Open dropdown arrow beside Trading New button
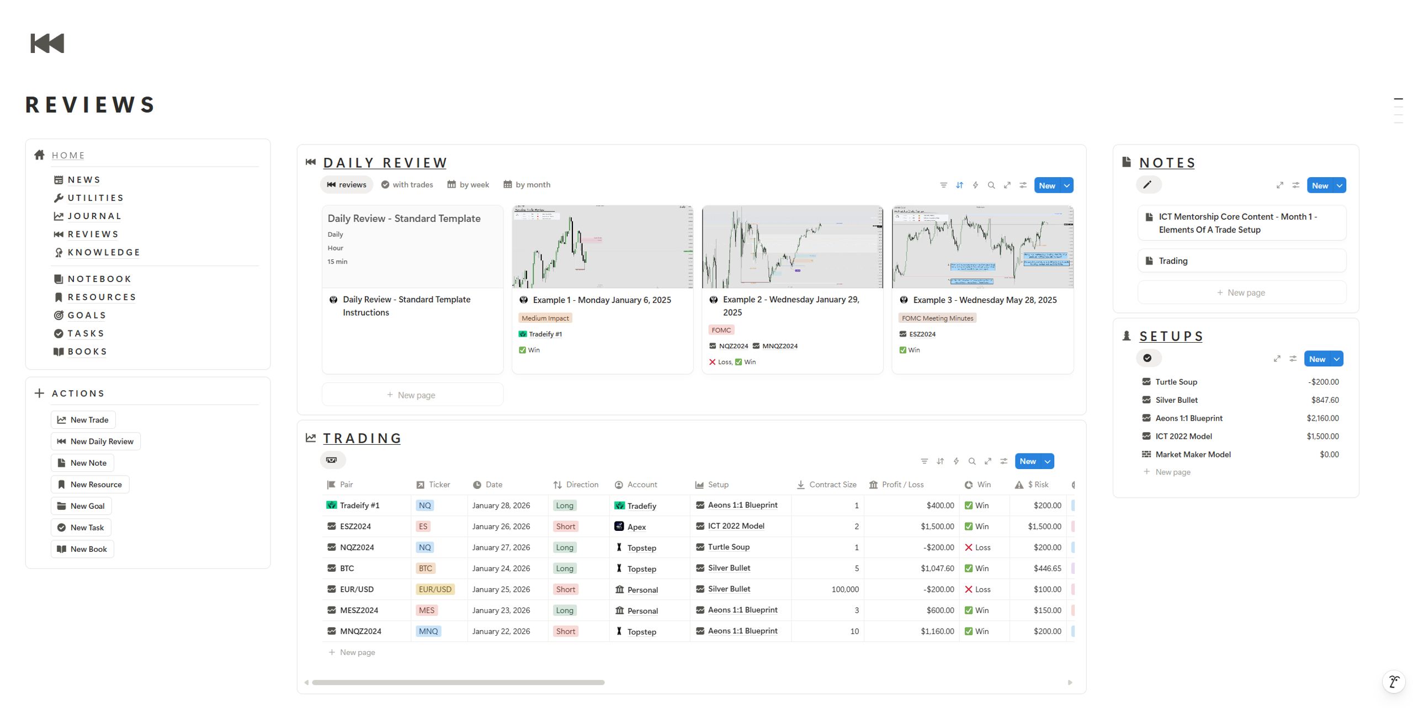The width and height of the screenshot is (1413, 708). (1048, 461)
